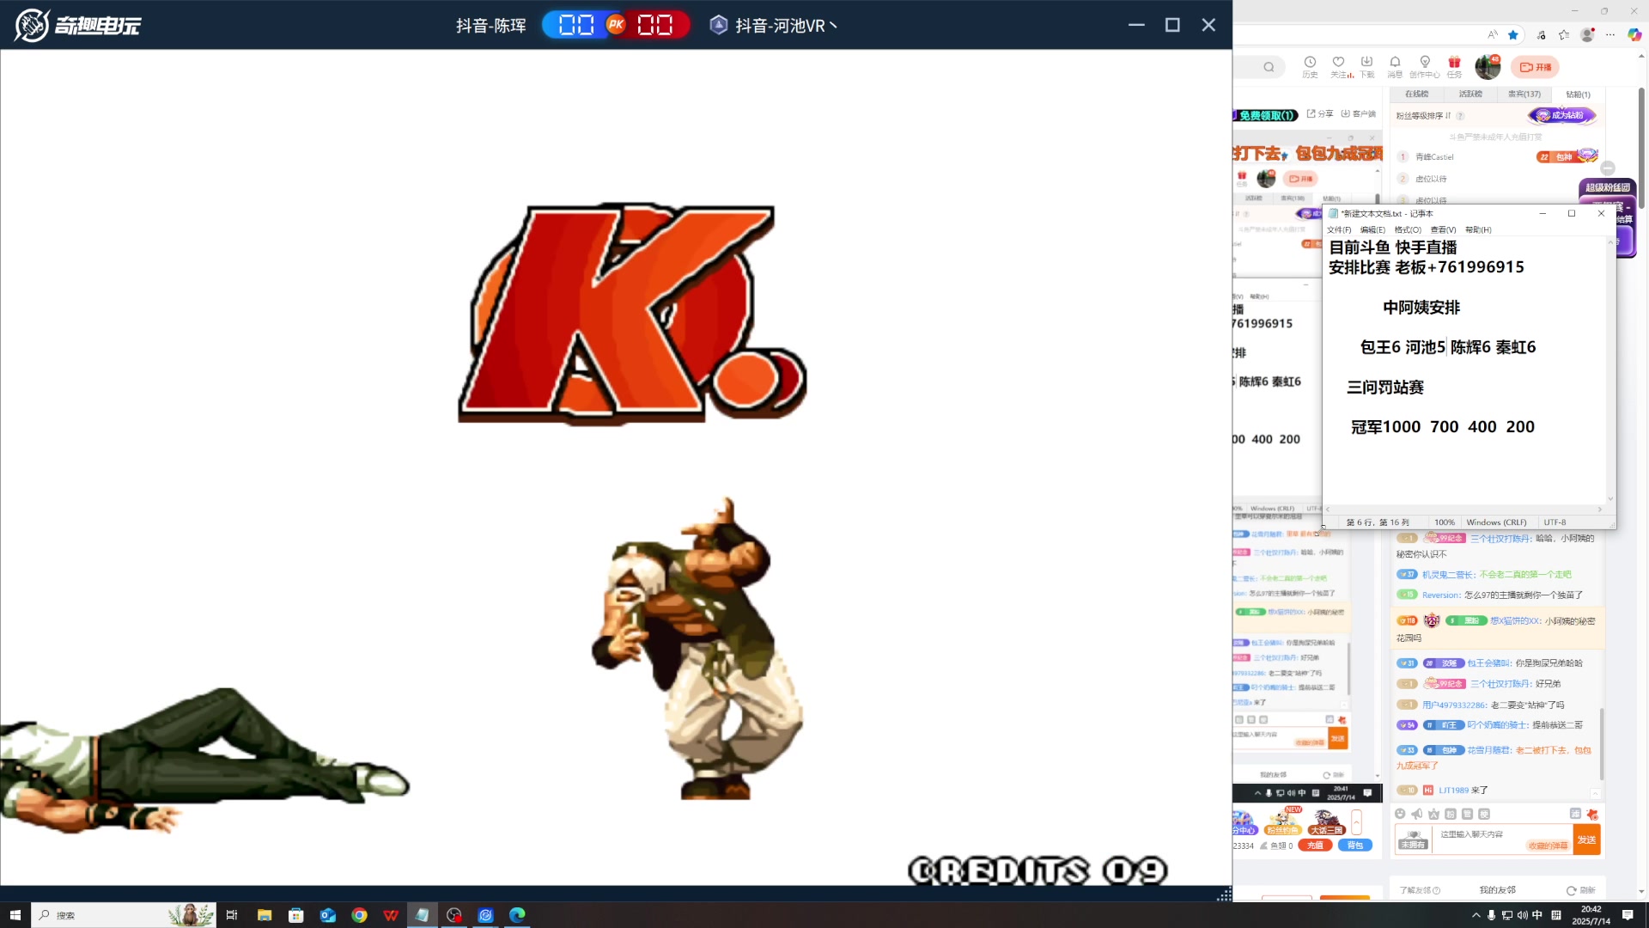Switch to the 活跃榜 tab
Screen dimensions: 1649x928
pos(1470,94)
